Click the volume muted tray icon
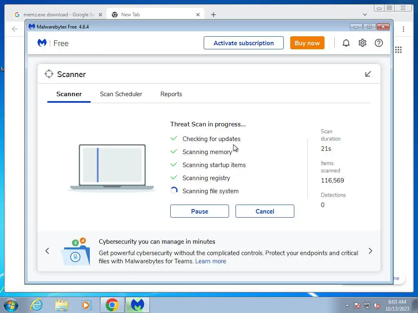This screenshot has height=313, width=418. coord(377,305)
